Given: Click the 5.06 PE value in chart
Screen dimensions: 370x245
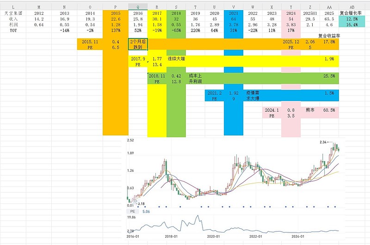Looking at the screenshot, I should click(x=146, y=212).
